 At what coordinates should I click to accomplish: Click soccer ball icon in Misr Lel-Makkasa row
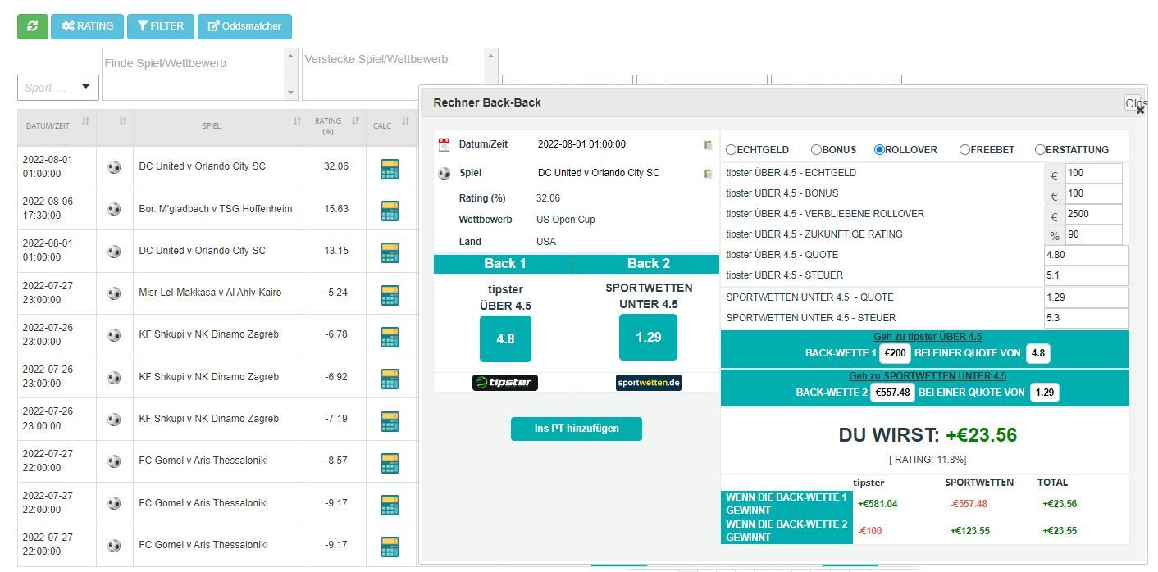(114, 293)
